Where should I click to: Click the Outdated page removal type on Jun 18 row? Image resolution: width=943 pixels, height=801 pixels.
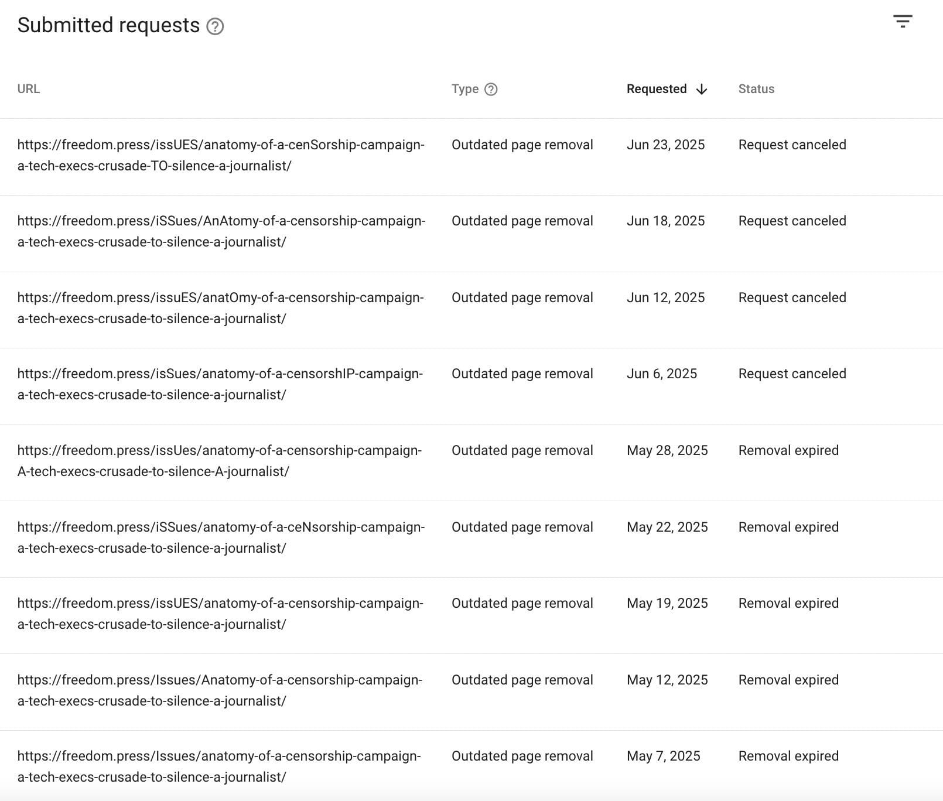(x=522, y=221)
